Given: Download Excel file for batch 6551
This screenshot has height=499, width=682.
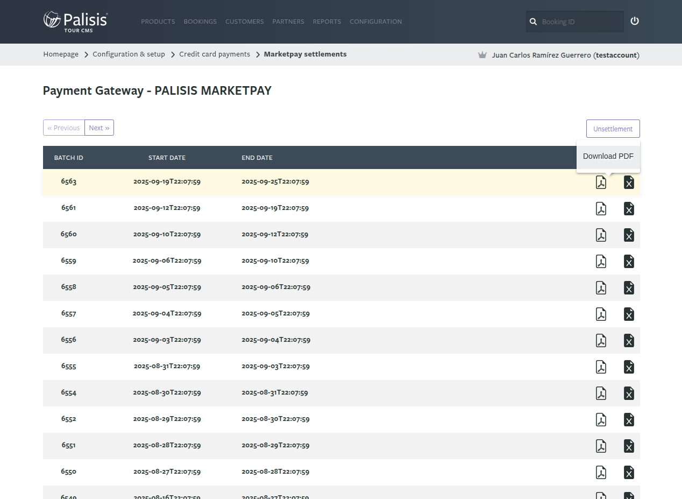Looking at the screenshot, I should [x=629, y=446].
